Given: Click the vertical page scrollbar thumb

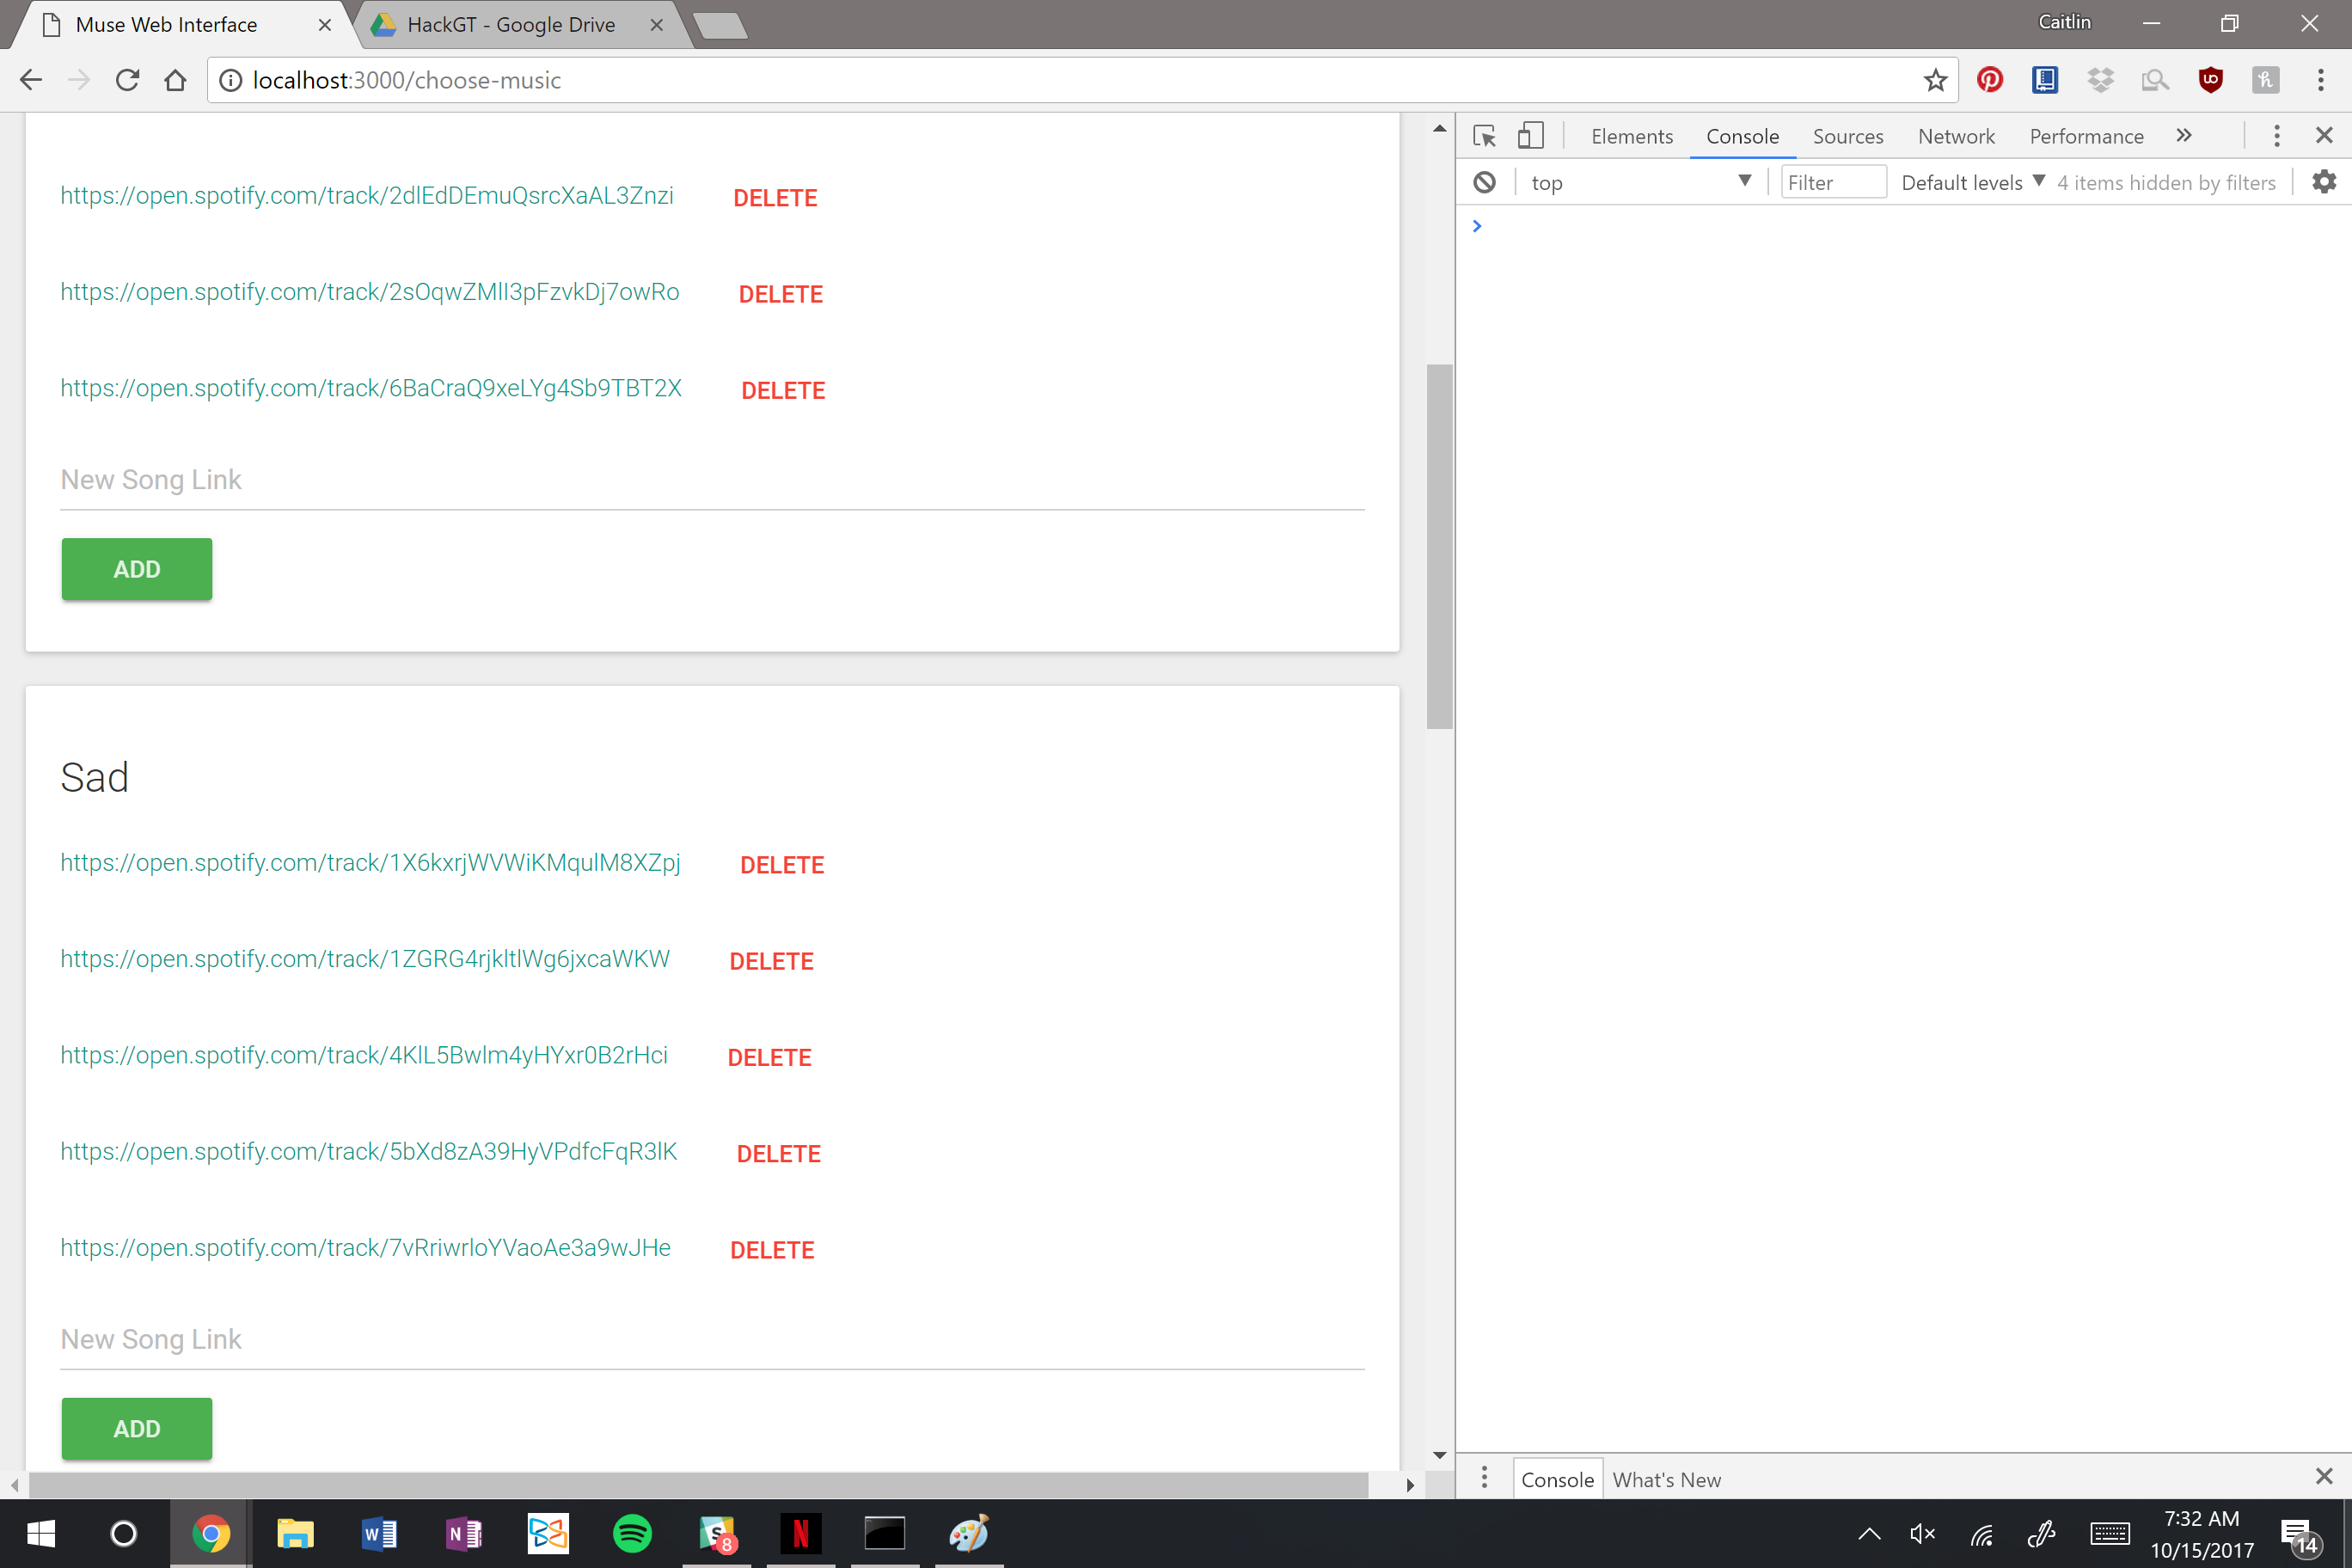Looking at the screenshot, I should click(x=1439, y=545).
